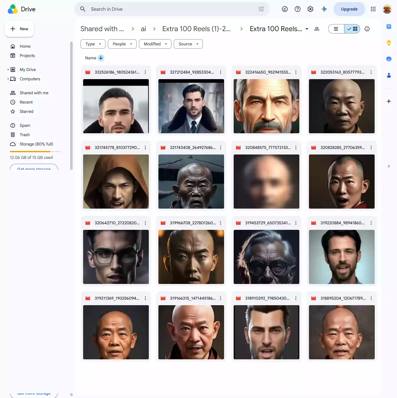
Task: Switch to list layout view
Action: point(336,29)
